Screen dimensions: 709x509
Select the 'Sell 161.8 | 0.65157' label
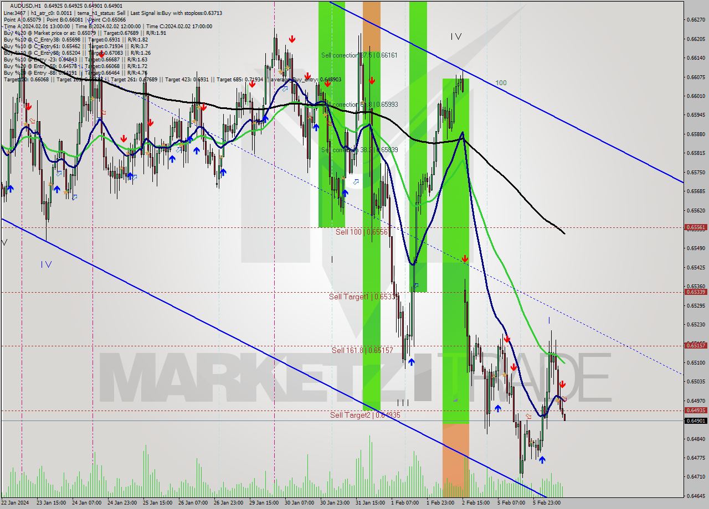point(362,350)
